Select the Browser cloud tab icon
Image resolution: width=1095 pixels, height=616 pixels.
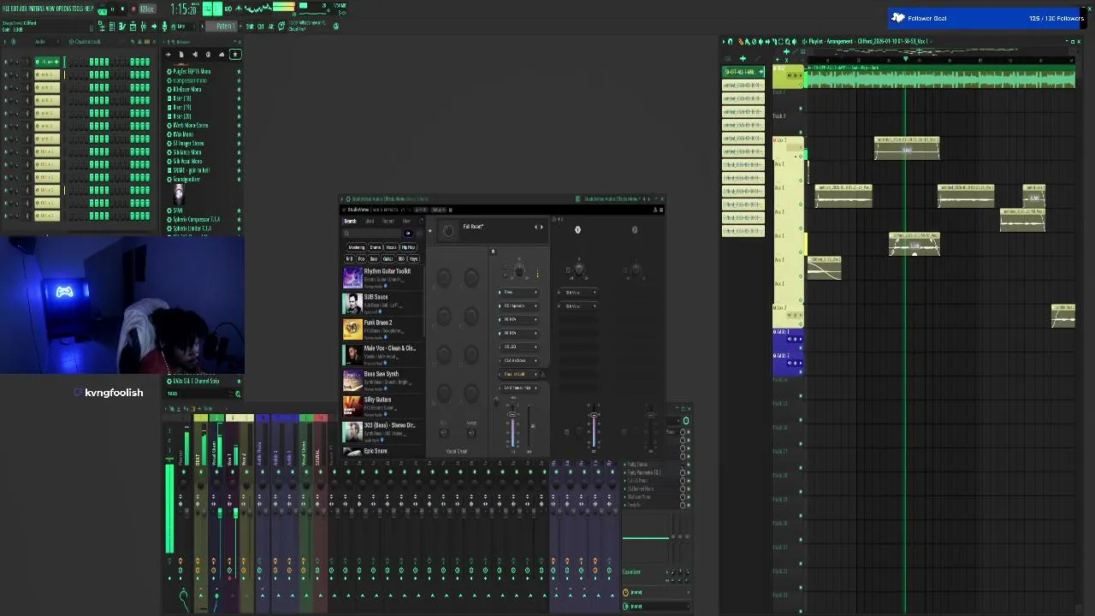[x=222, y=54]
